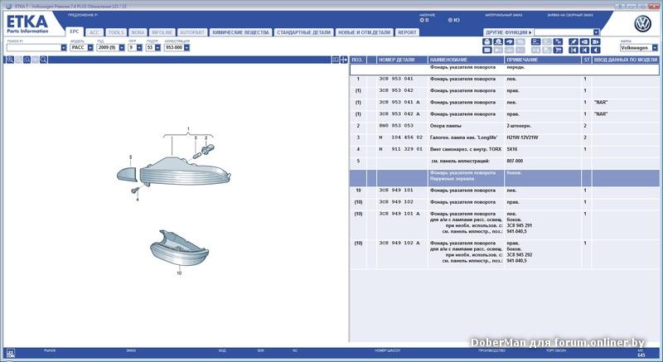
Task: Click the pin icon in the navigation group
Action: point(573,41)
